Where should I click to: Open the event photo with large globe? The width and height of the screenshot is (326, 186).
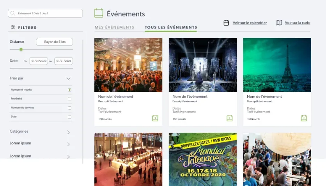tap(277, 160)
